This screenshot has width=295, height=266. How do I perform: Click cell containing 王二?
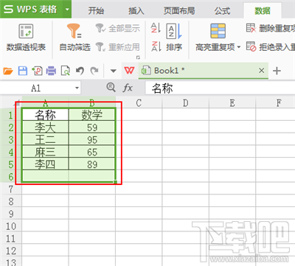tap(45, 139)
